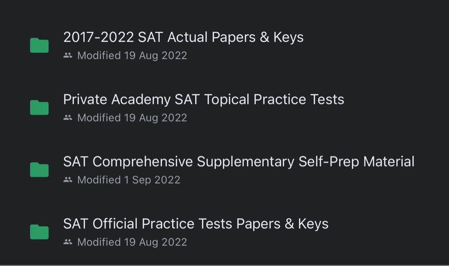This screenshot has height=266, width=449.
Task: Open the Private Academy SAT Topical Practice Tests folder
Action: [203, 99]
